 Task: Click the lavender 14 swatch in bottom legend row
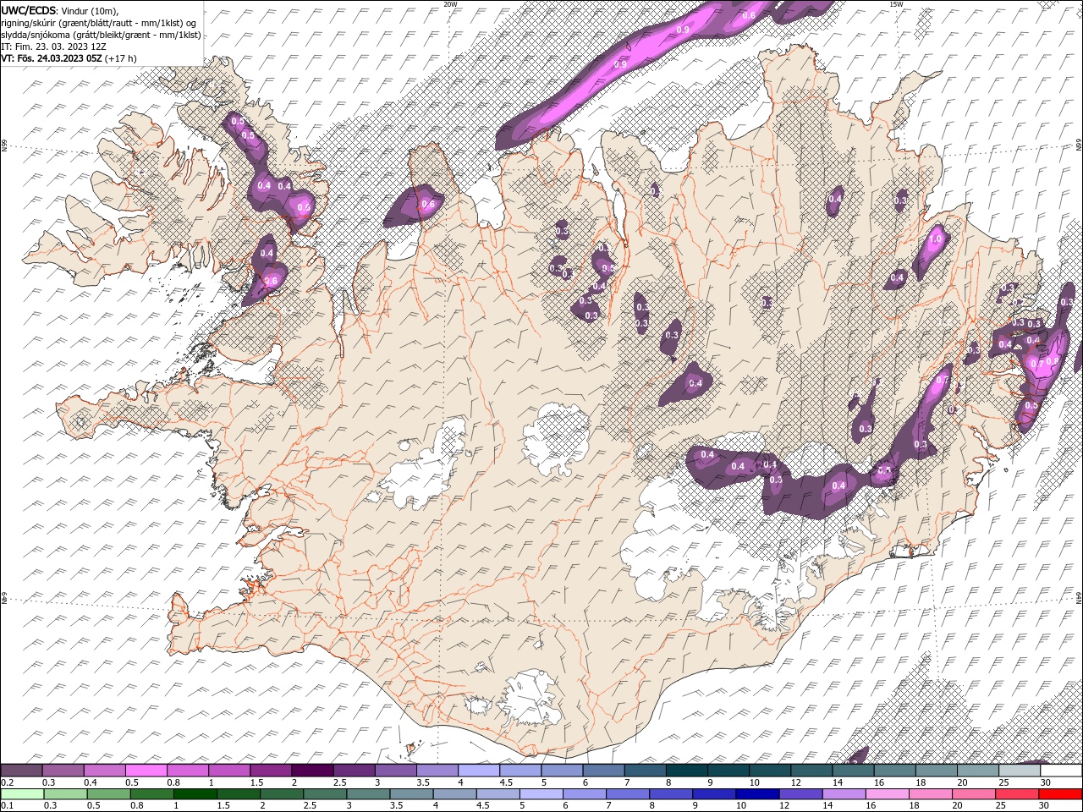844,794
